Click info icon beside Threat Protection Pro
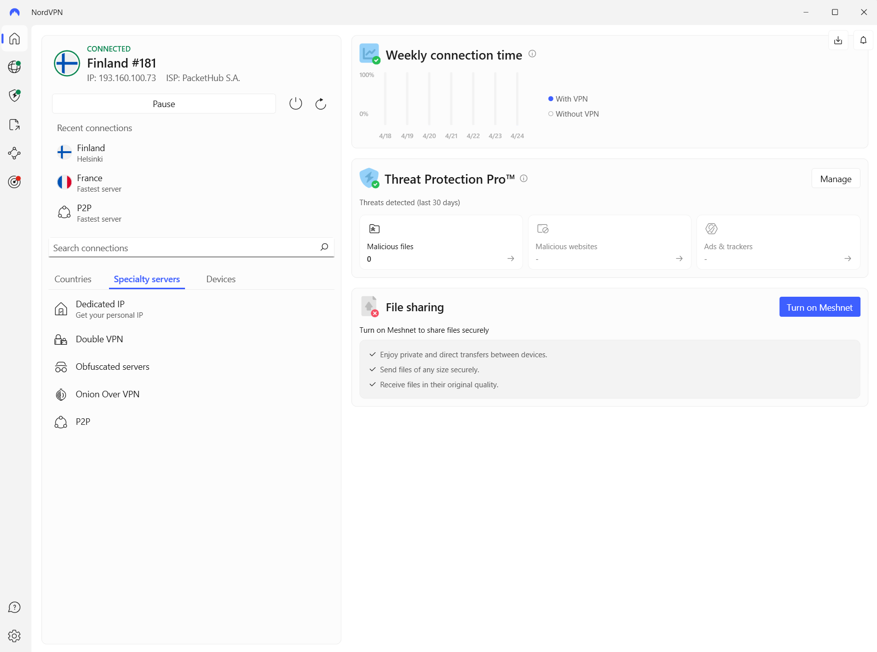Viewport: 877px width, 652px height. (x=524, y=178)
